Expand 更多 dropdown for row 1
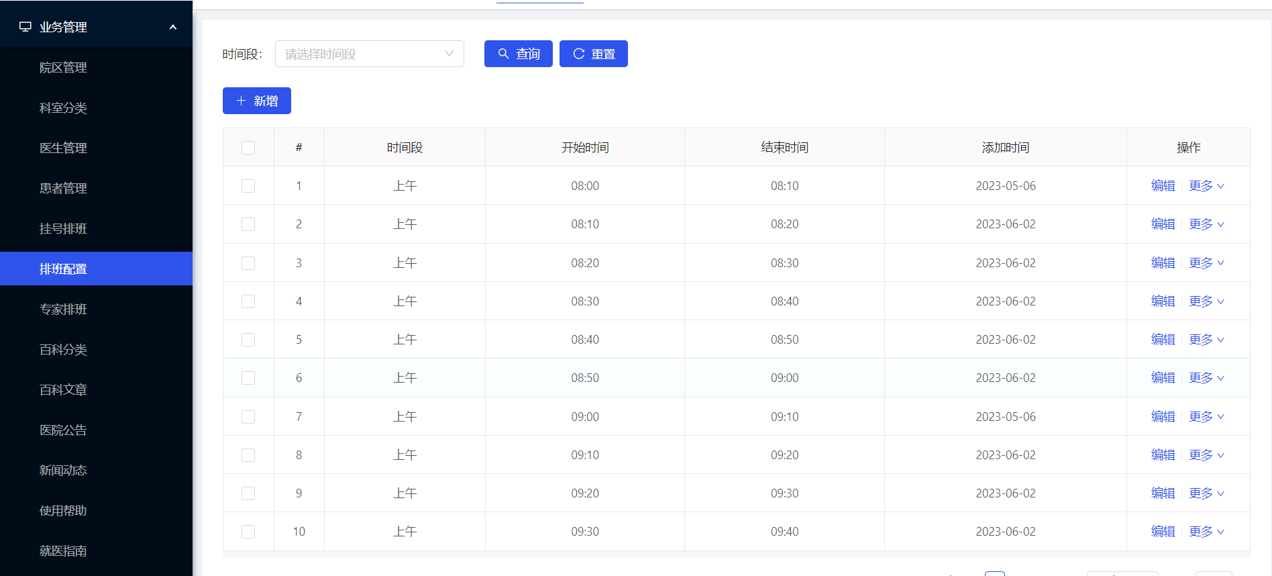Viewport: 1272px width, 576px height. (x=1207, y=186)
